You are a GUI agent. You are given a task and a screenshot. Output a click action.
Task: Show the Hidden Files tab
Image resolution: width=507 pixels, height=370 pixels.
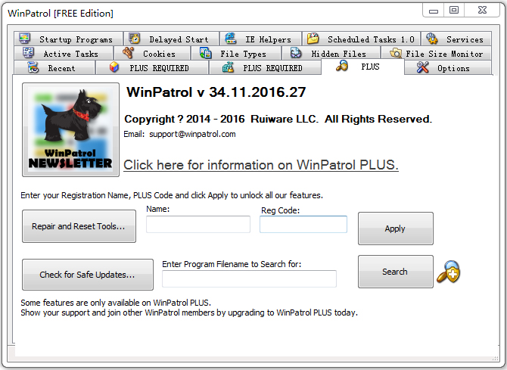tap(331, 53)
